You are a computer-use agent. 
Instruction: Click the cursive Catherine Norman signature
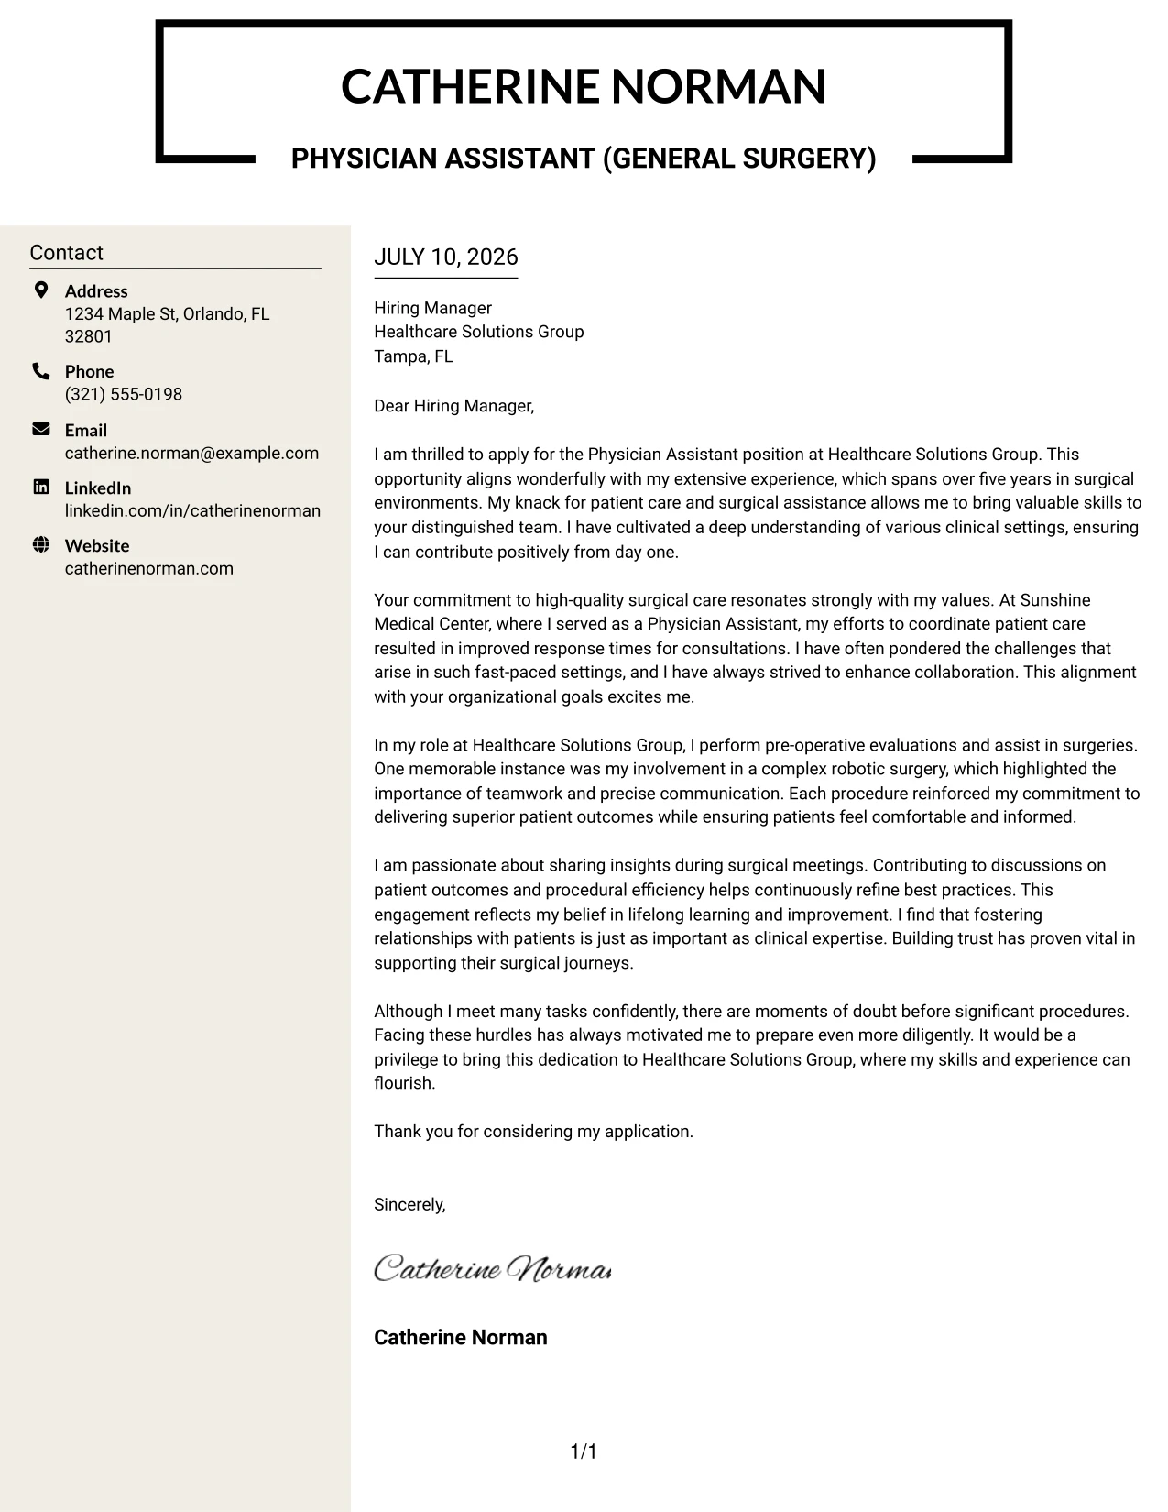tap(492, 1269)
